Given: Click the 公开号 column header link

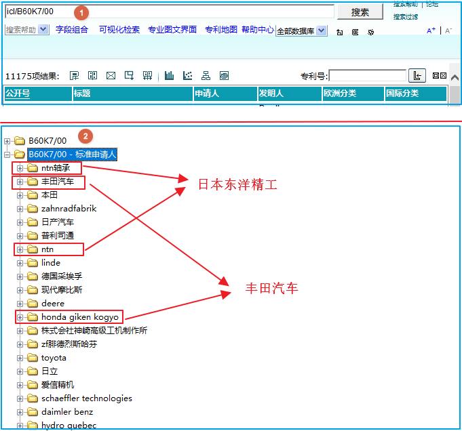Looking at the screenshot, I should click(18, 94).
